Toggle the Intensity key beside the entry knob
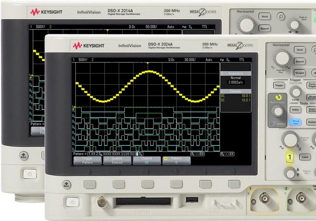 pyautogui.click(x=273, y=124)
